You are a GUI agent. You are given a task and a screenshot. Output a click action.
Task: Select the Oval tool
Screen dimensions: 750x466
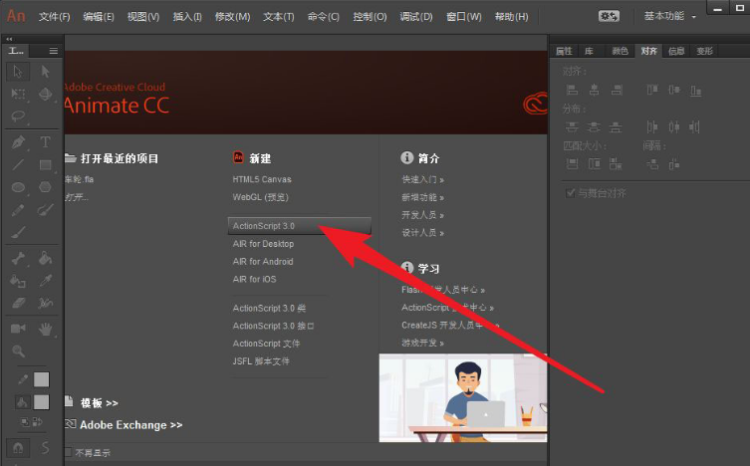[18, 187]
